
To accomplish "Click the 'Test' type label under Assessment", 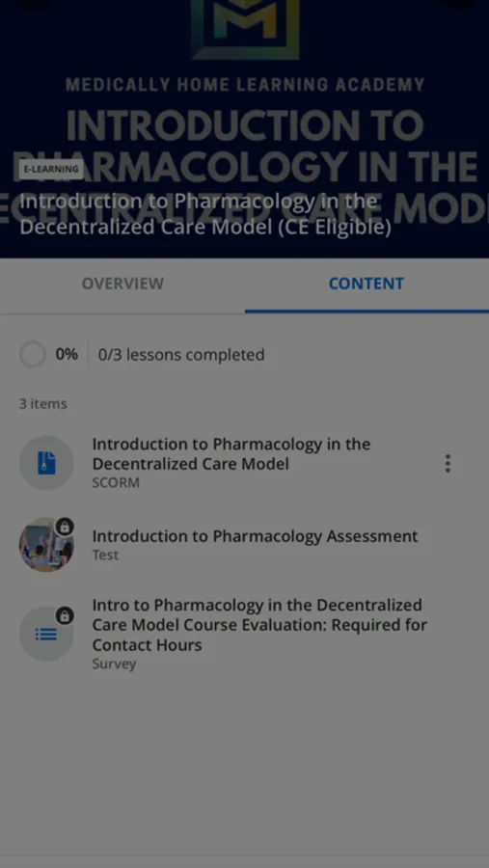I will pyautogui.click(x=105, y=555).
